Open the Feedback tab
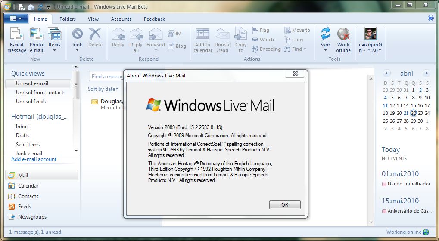Screen dimensions: 439x241 click(x=154, y=19)
